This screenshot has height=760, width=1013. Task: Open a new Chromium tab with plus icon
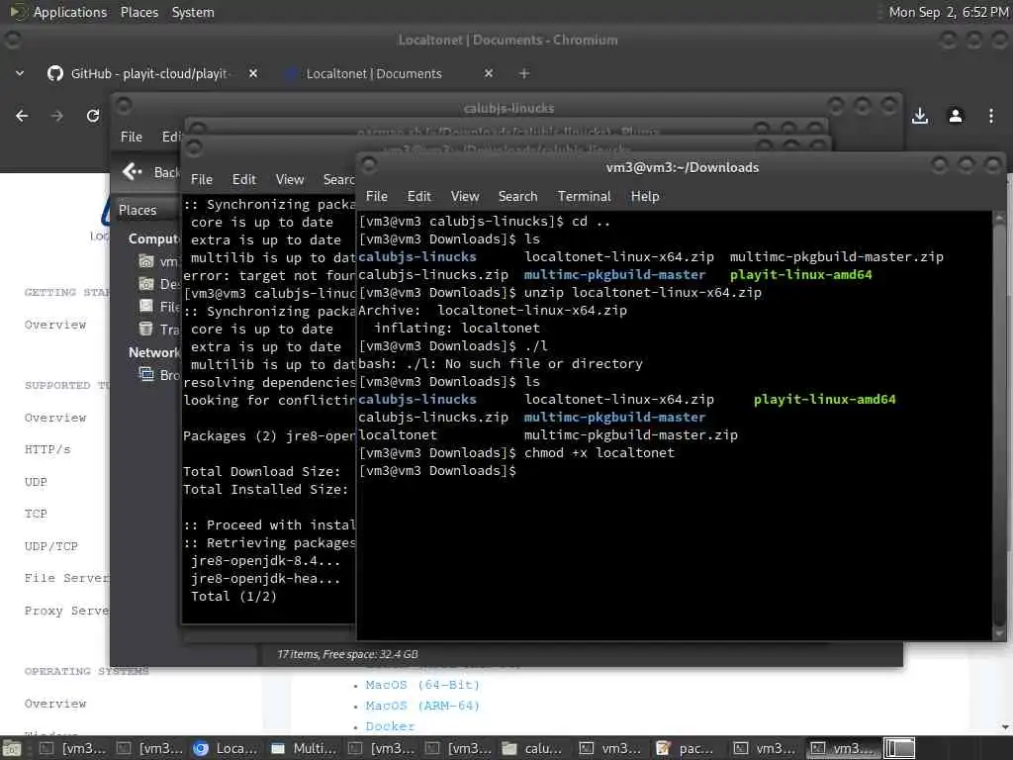tap(524, 73)
